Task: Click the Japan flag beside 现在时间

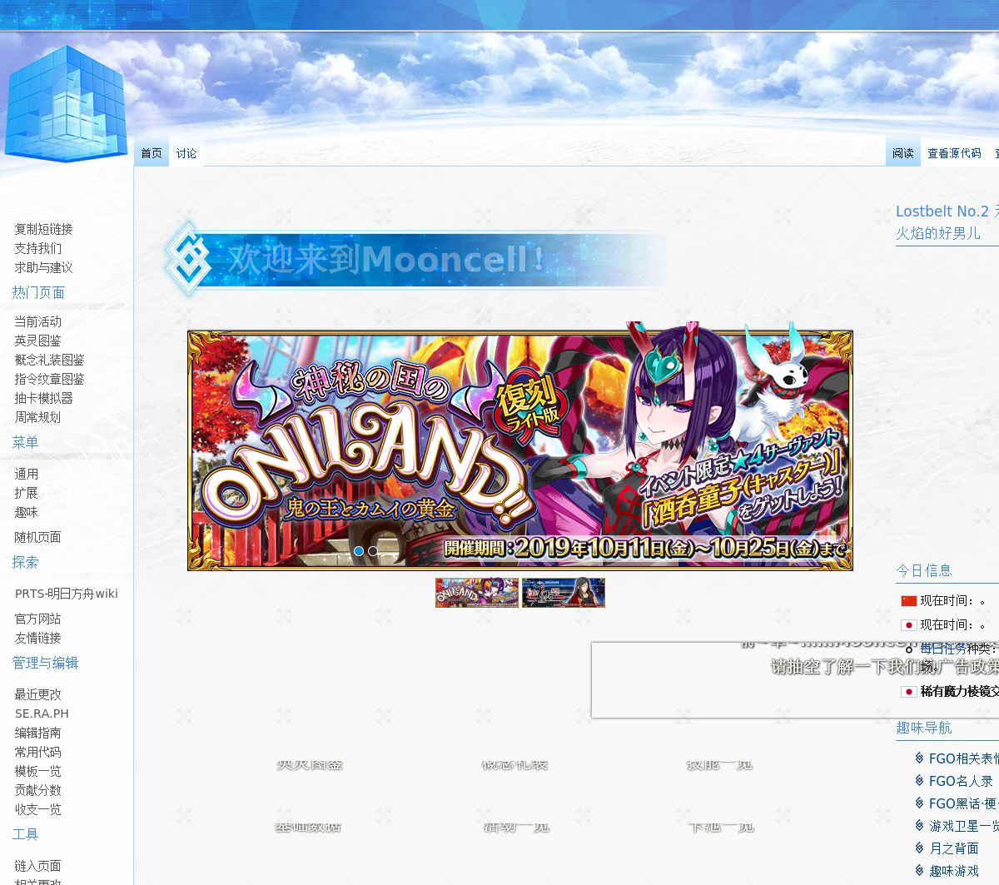Action: coord(908,624)
